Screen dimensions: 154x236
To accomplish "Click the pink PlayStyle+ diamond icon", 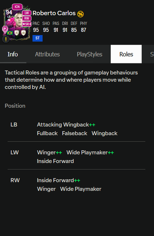I will [x=5, y=30].
